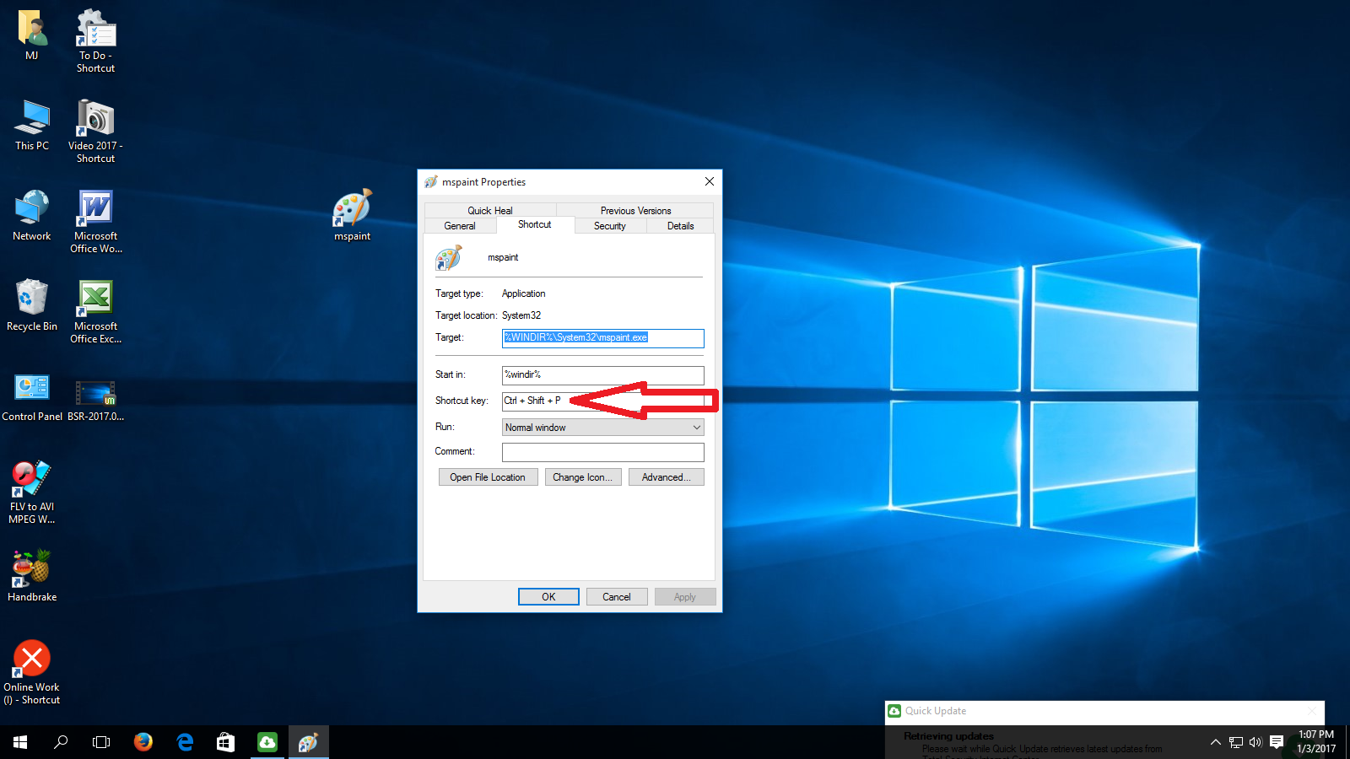The width and height of the screenshot is (1350, 759).
Task: Switch to the Quick Heal tab
Action: click(490, 211)
